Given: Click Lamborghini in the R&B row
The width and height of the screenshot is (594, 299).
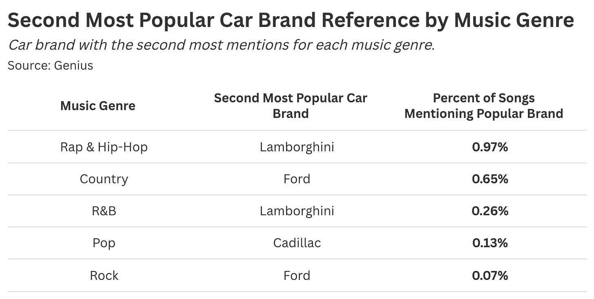Looking at the screenshot, I should (x=297, y=211).
